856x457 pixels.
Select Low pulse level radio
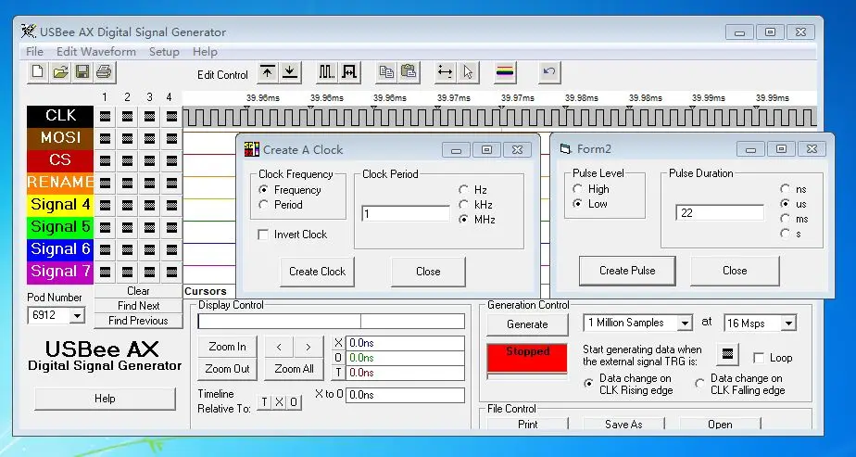(x=577, y=204)
